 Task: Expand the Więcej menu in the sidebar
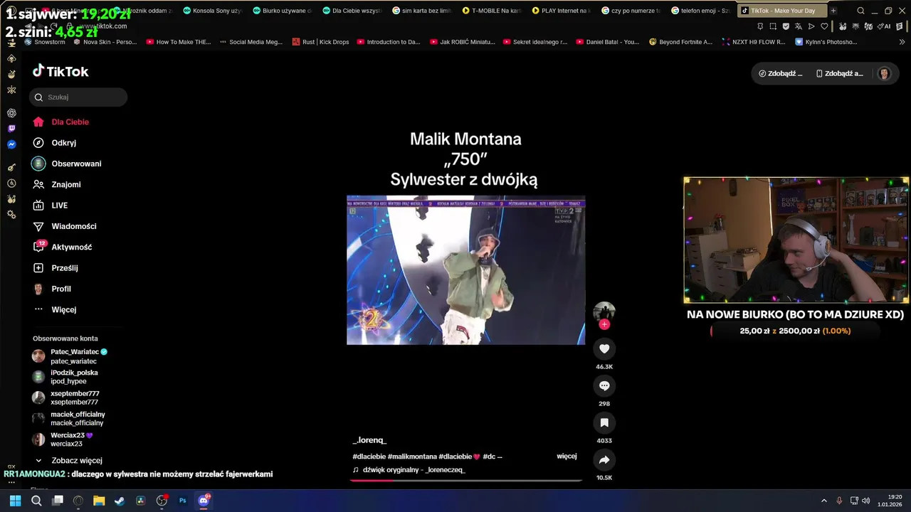pos(55,309)
